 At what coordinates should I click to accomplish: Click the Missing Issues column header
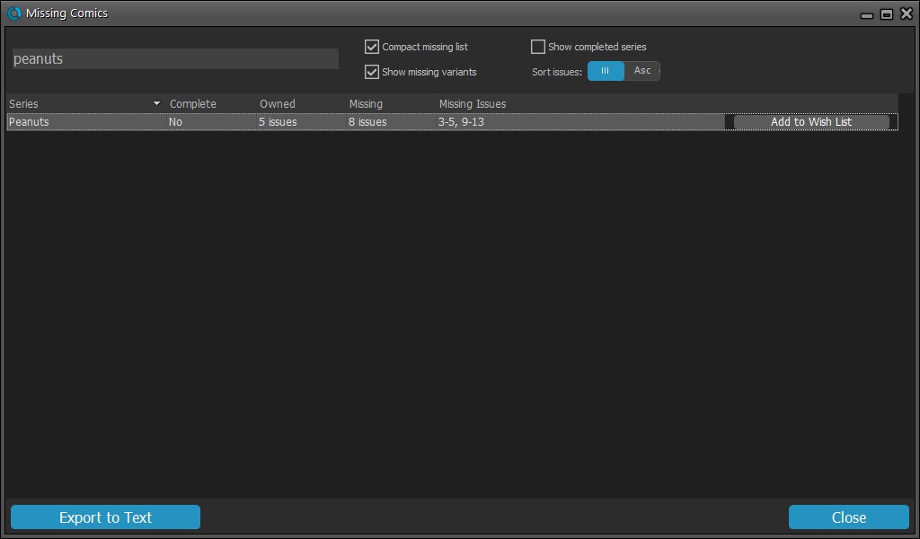point(473,104)
